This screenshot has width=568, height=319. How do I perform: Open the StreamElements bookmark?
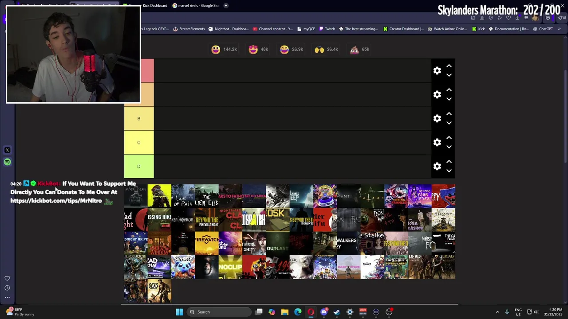(x=189, y=29)
